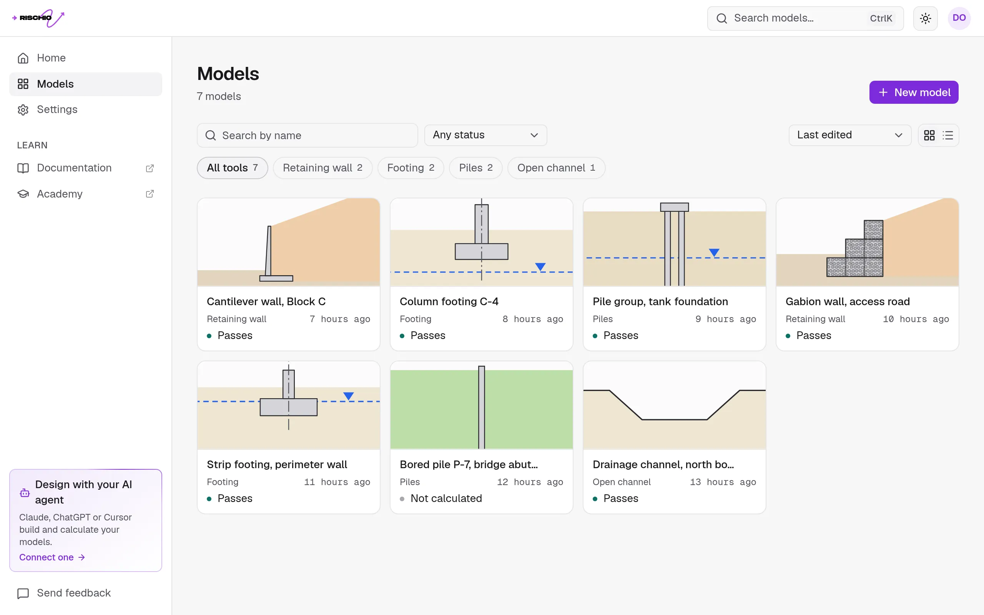Filter by Footing
This screenshot has height=615, width=984.
tap(411, 168)
